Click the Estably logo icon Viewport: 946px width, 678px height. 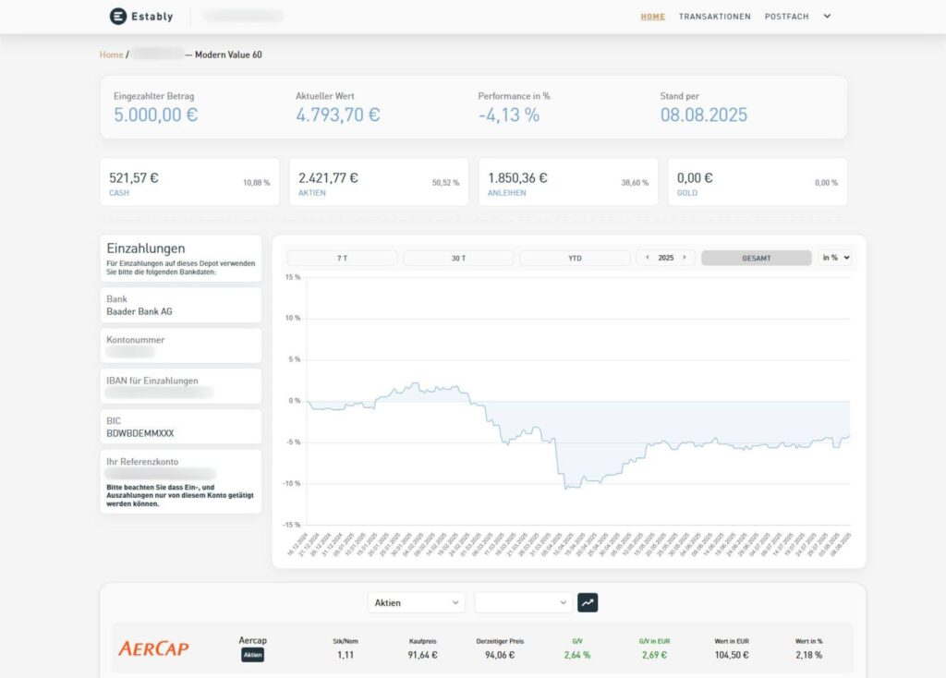click(x=117, y=17)
